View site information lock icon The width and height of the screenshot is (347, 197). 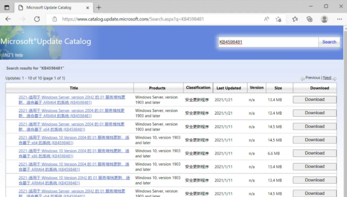point(55,19)
